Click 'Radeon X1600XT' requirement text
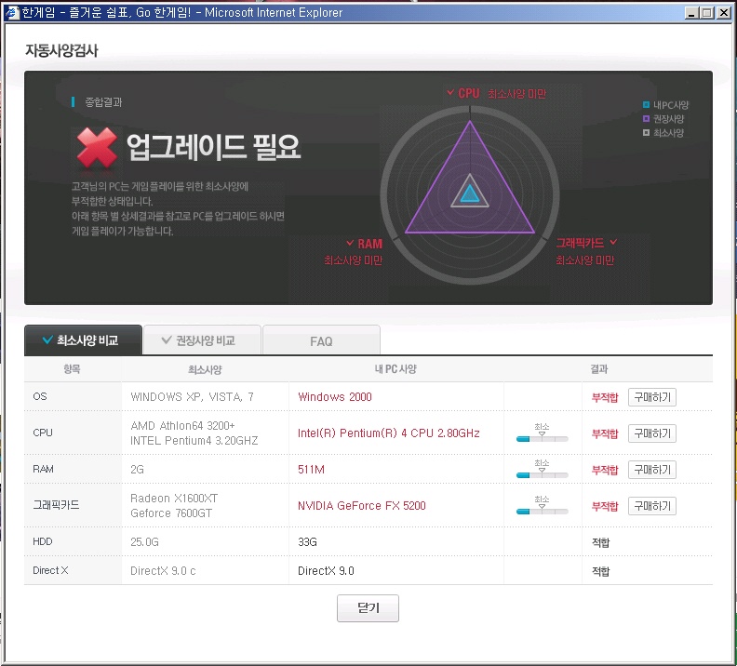 pyautogui.click(x=174, y=498)
